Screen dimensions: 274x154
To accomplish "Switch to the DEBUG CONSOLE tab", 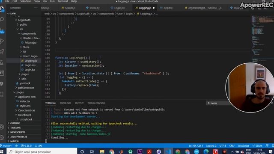I will point(96,103).
